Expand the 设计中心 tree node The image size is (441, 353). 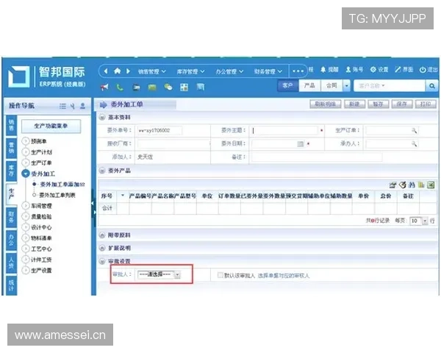(26, 227)
